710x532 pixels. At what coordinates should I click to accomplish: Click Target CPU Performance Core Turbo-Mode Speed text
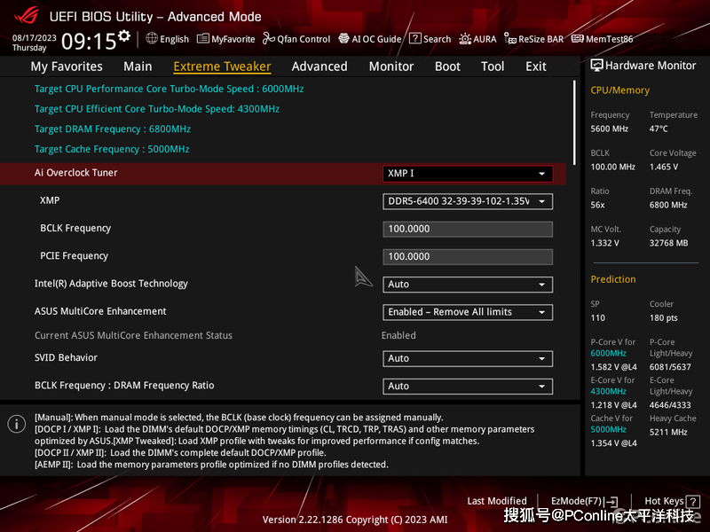pyautogui.click(x=169, y=89)
